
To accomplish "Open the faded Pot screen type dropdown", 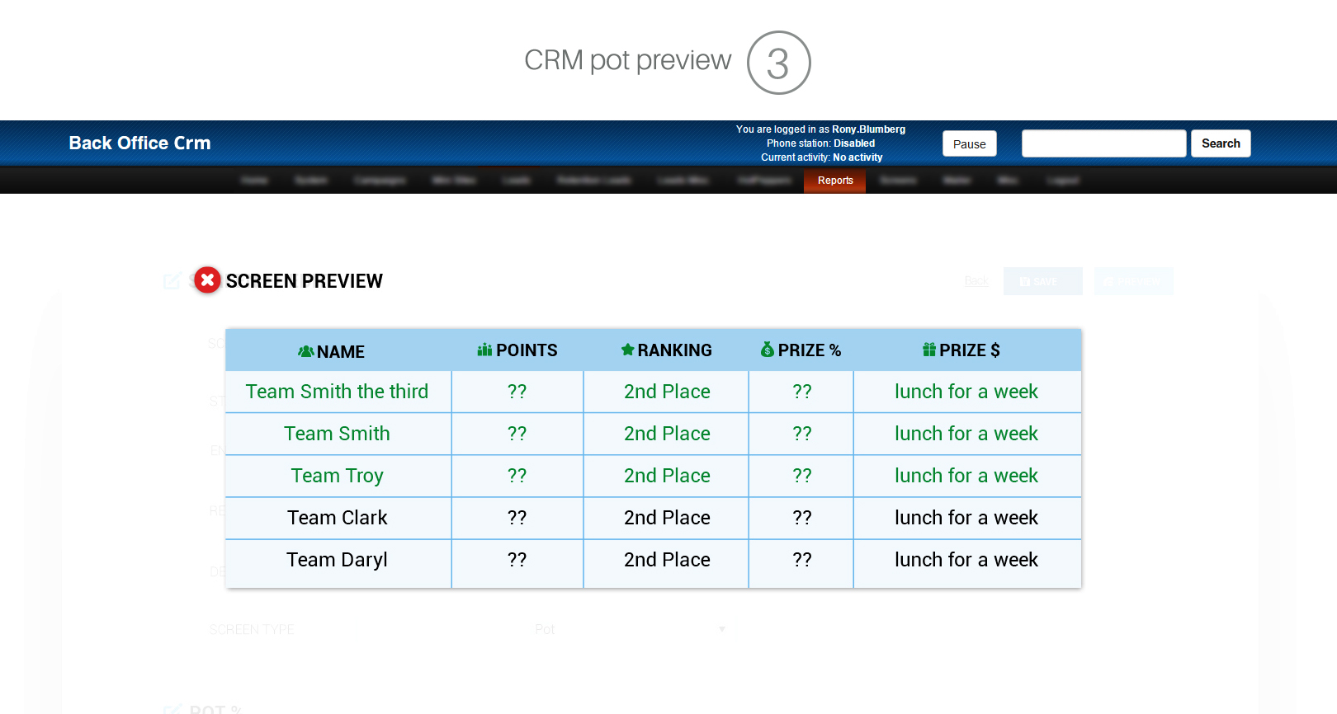I will click(631, 629).
